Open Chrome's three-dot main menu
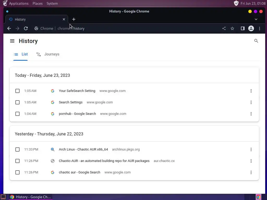Viewport: 267px width, 200px height. (259, 28)
